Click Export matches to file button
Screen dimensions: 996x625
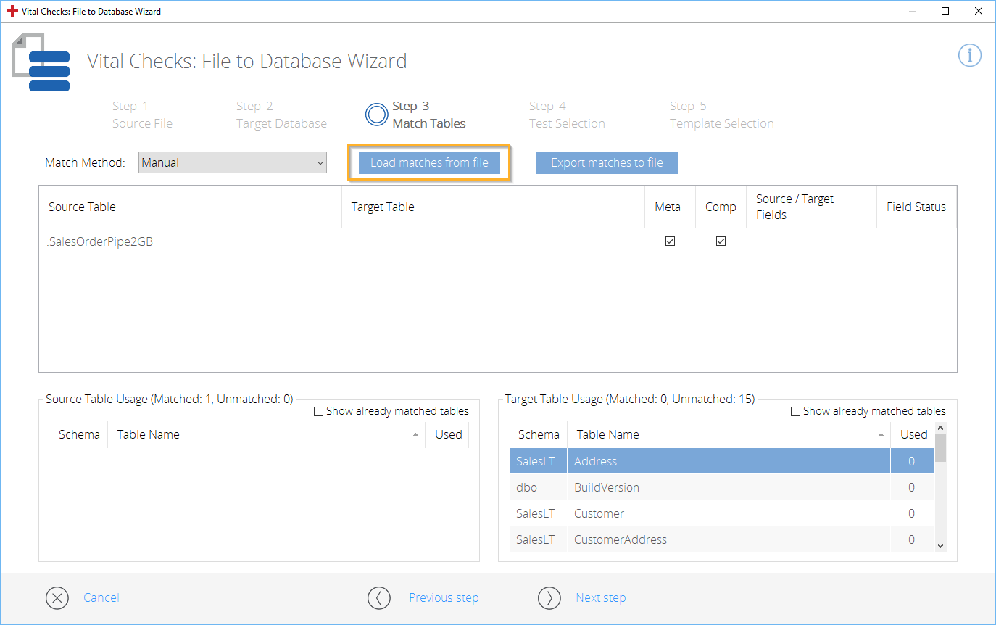coord(607,162)
